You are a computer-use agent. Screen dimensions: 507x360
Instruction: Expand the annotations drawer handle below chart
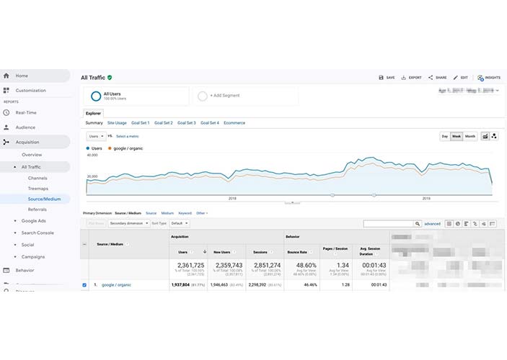click(x=292, y=203)
